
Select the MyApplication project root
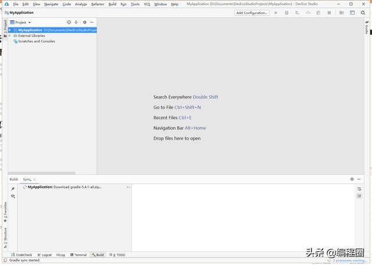(52, 30)
